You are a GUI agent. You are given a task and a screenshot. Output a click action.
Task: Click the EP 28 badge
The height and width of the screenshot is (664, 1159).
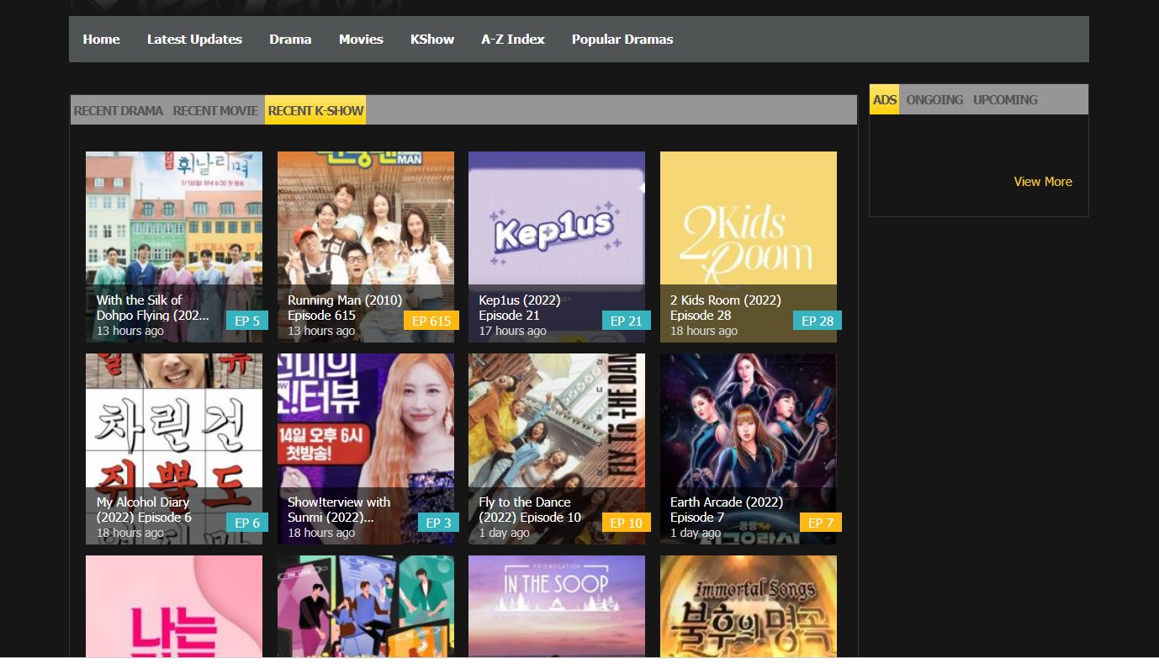818,321
